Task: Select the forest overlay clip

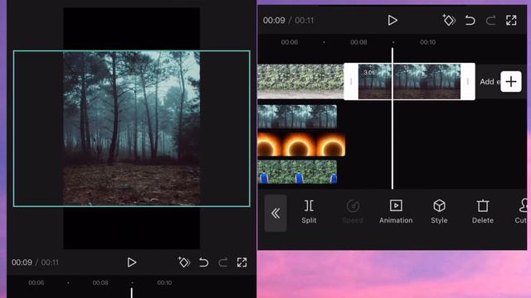Action: click(x=297, y=117)
